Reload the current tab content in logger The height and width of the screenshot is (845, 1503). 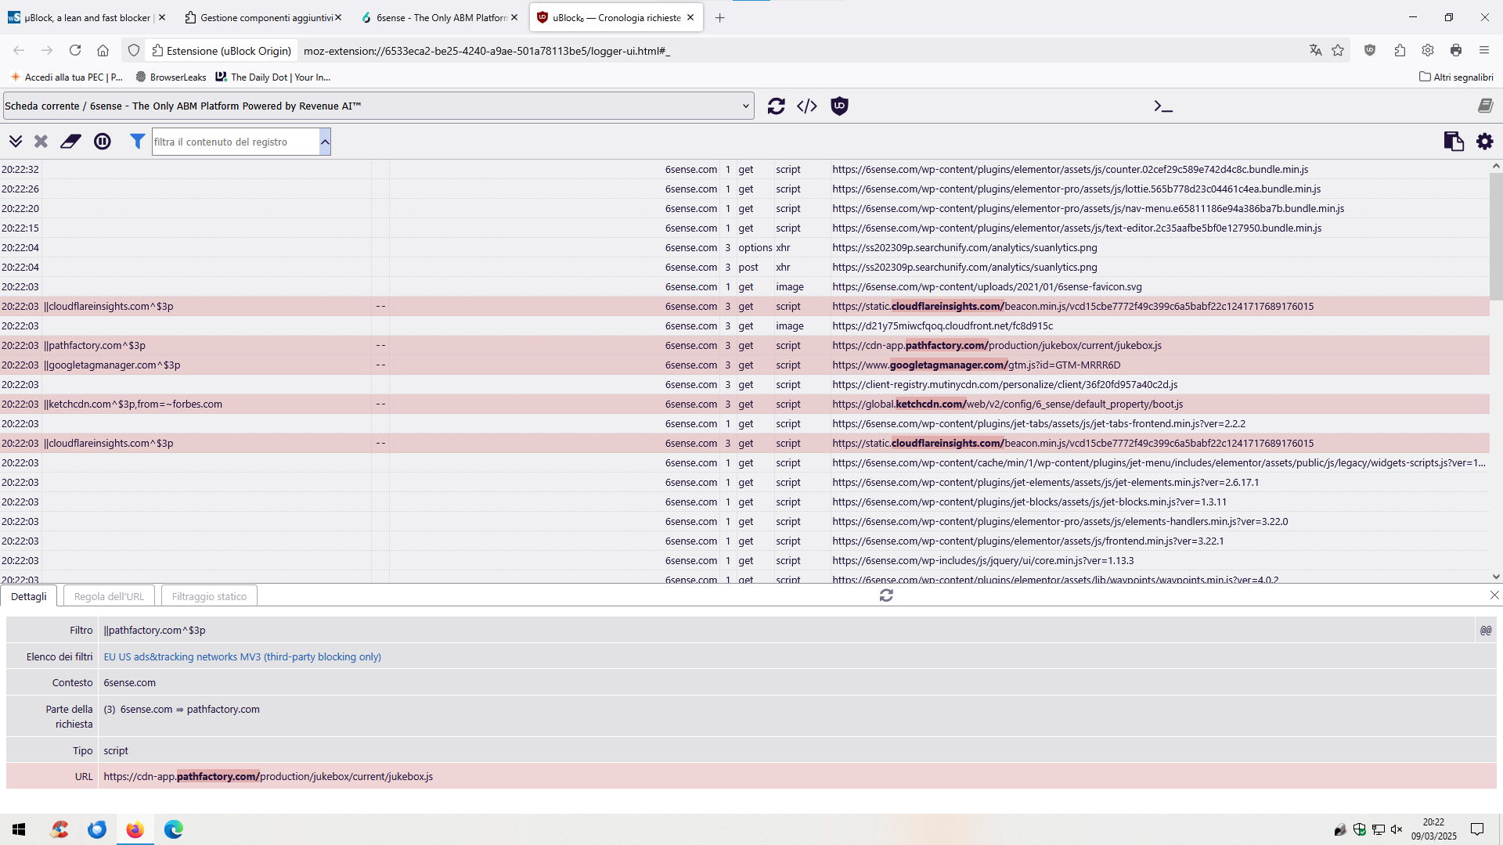coord(776,106)
